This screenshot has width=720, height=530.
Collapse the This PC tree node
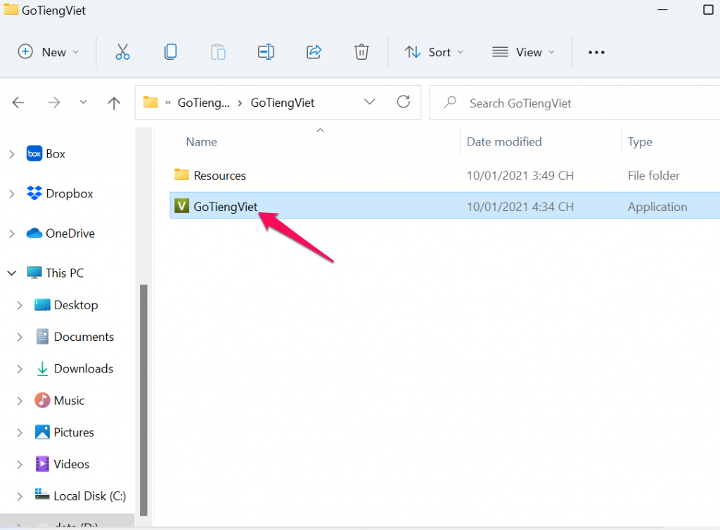coord(12,273)
